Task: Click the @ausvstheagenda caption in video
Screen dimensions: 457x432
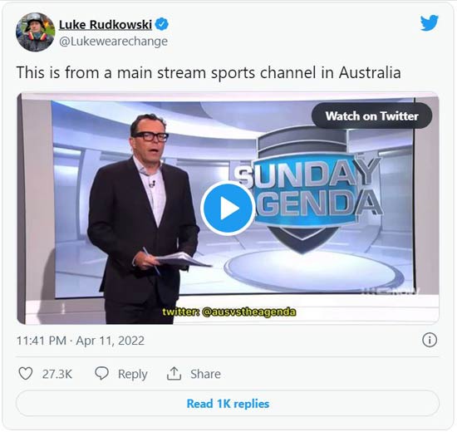Action: click(x=229, y=312)
